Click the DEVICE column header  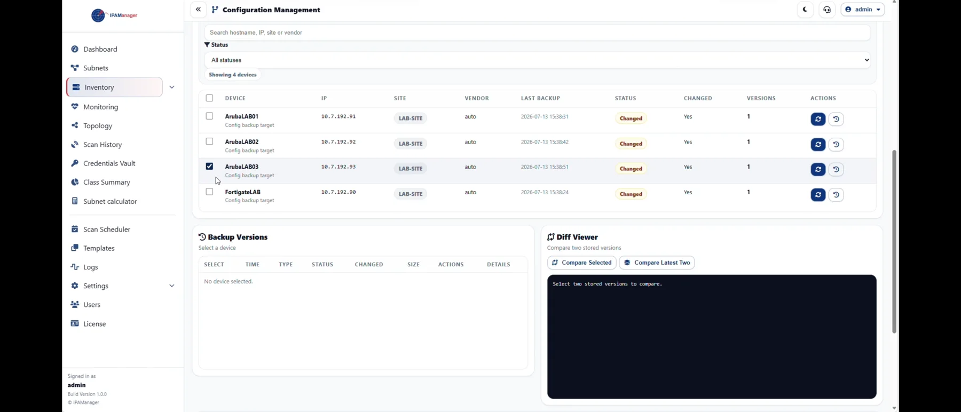(235, 98)
